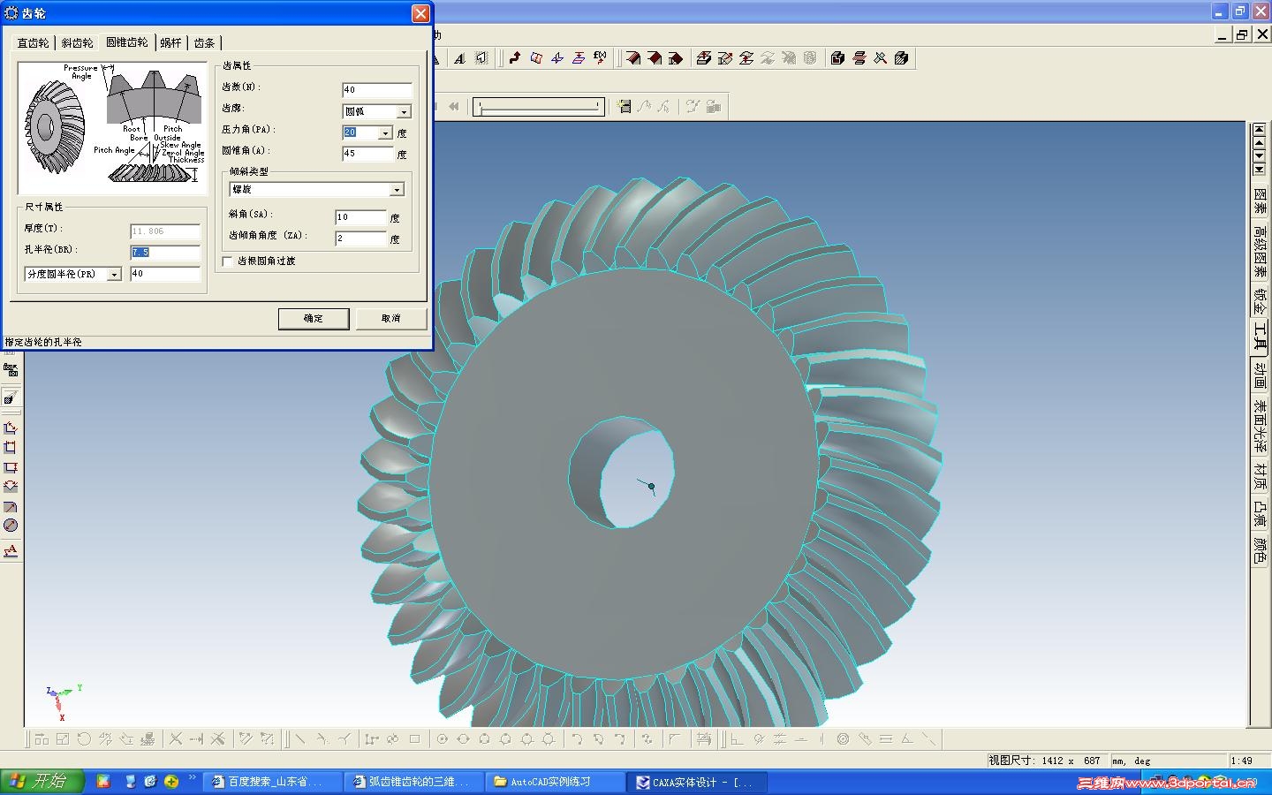Open the 弧齿锥齿轮的三维 taskbar window
The width and height of the screenshot is (1272, 795).
(x=414, y=782)
